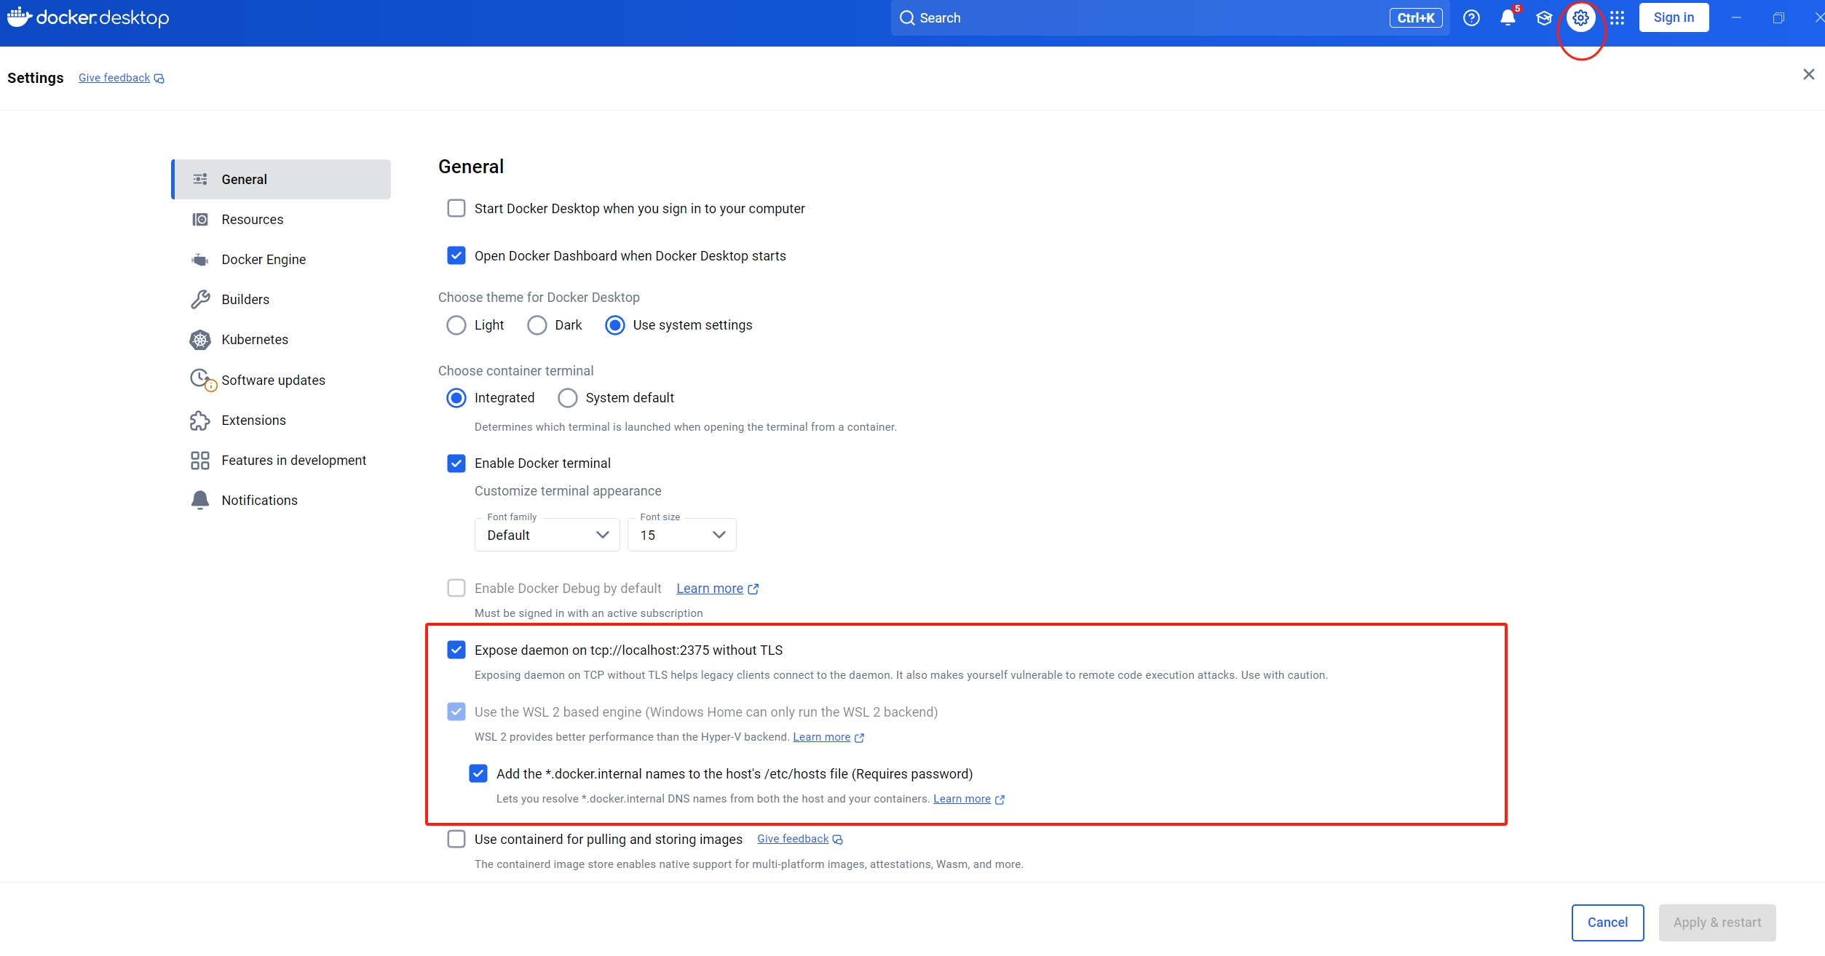
Task: Click the Builders wrench icon
Action: [200, 299]
